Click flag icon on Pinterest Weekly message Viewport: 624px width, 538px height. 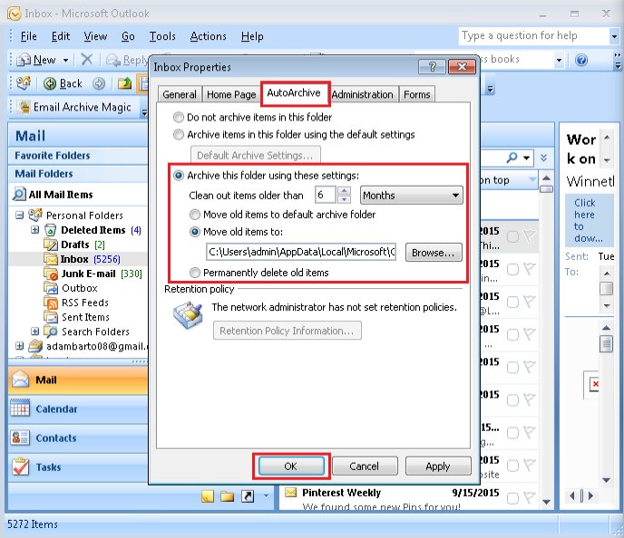(x=530, y=498)
